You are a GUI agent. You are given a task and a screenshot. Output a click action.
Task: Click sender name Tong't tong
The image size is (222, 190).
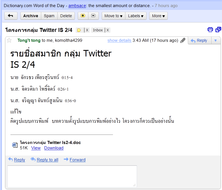click(29, 40)
